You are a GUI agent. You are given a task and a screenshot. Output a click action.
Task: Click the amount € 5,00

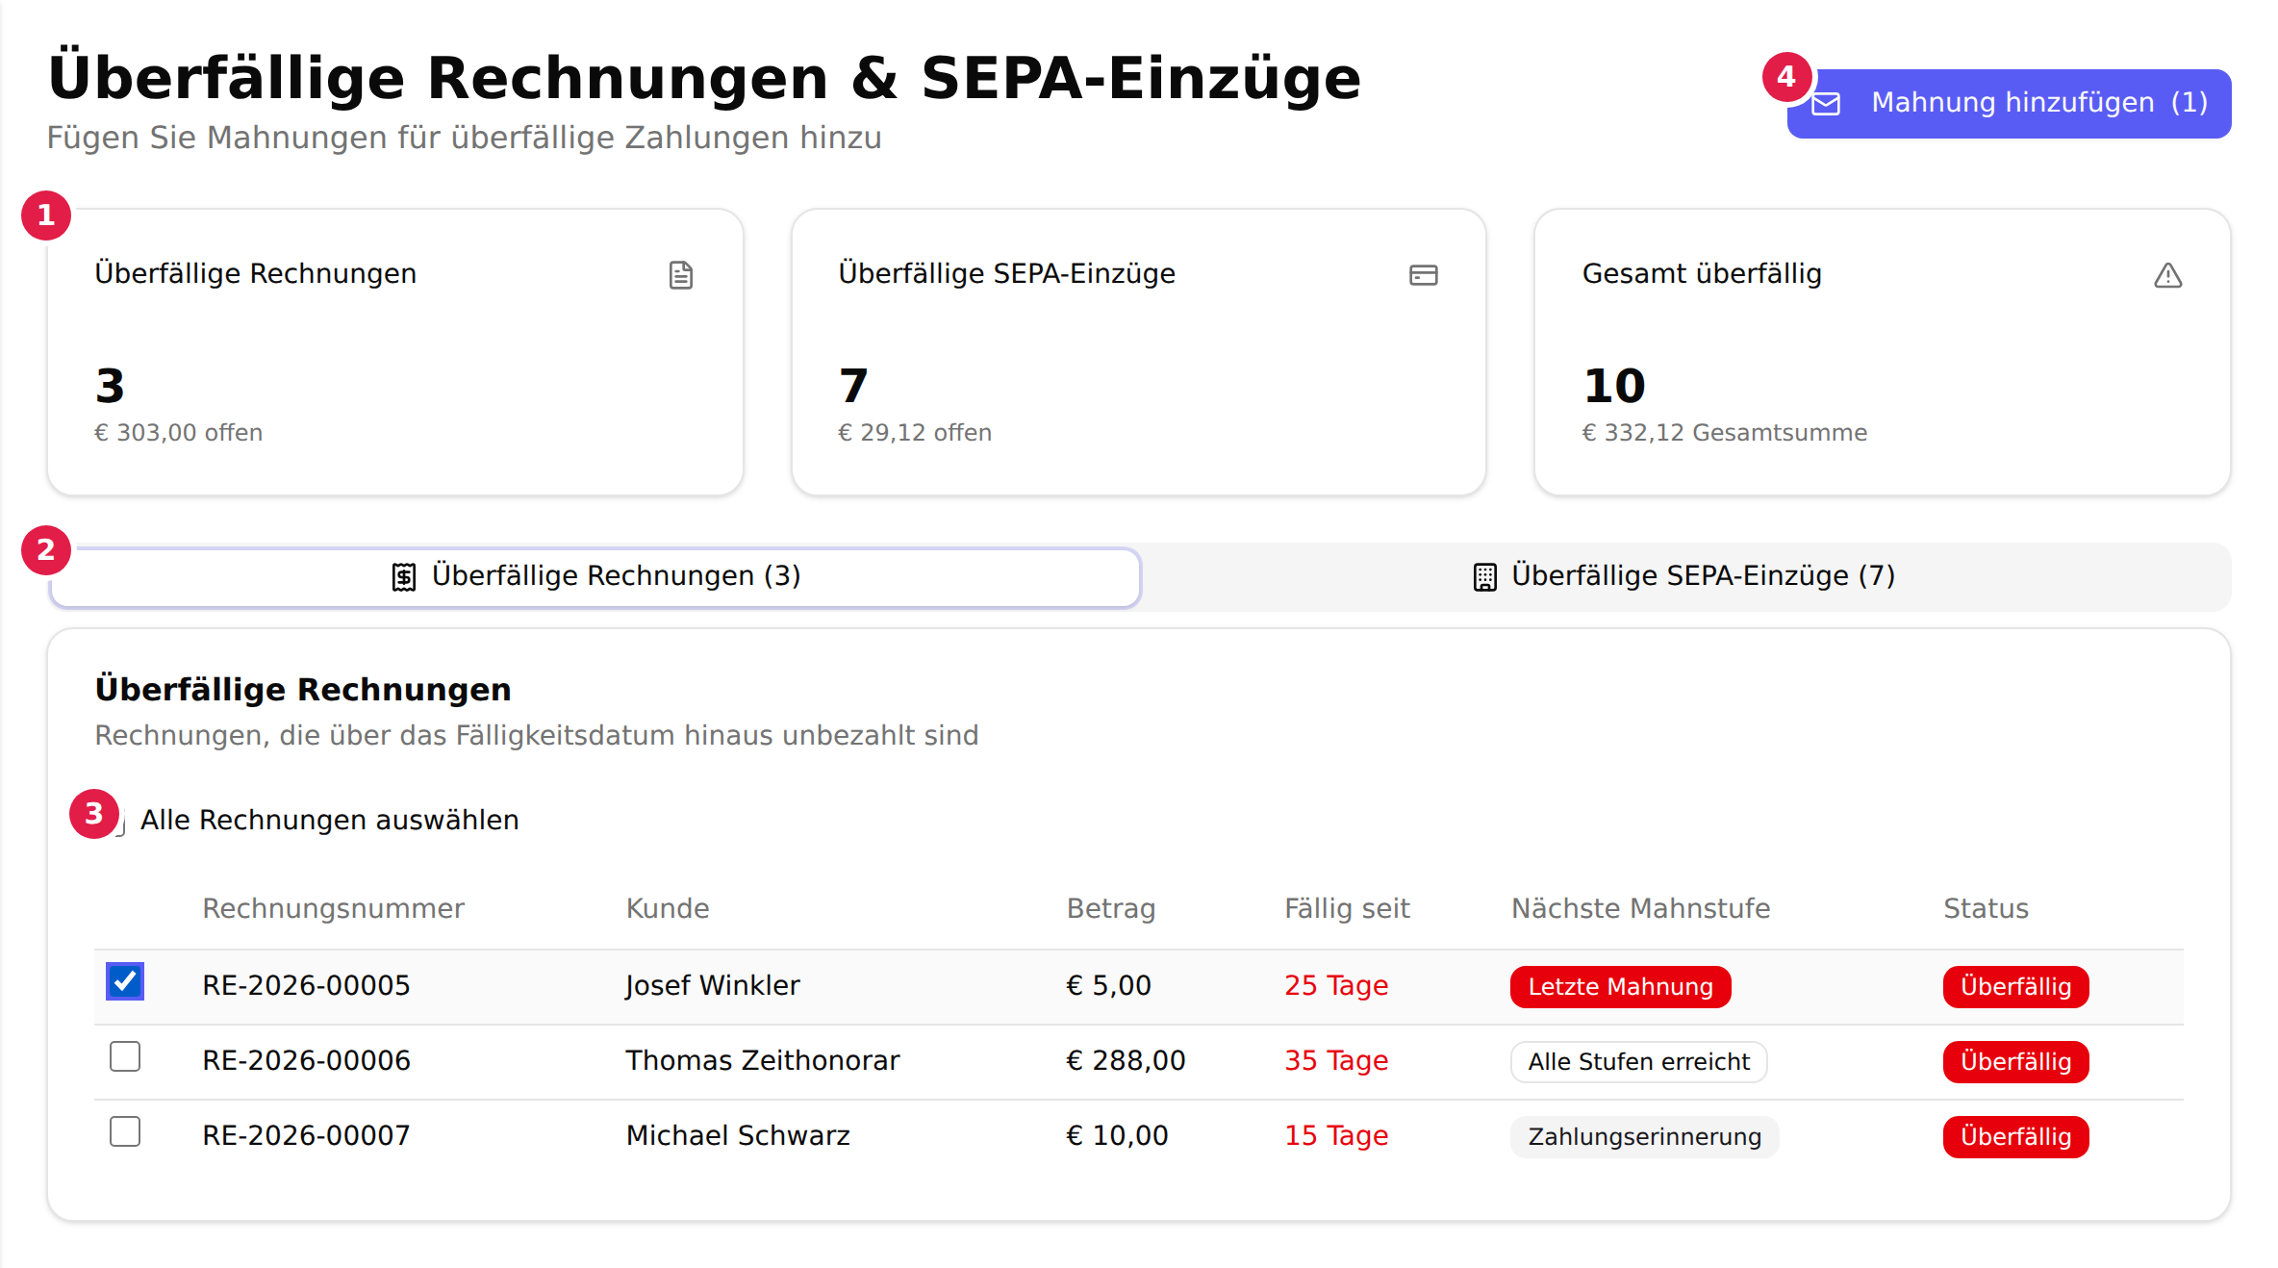(x=1108, y=985)
